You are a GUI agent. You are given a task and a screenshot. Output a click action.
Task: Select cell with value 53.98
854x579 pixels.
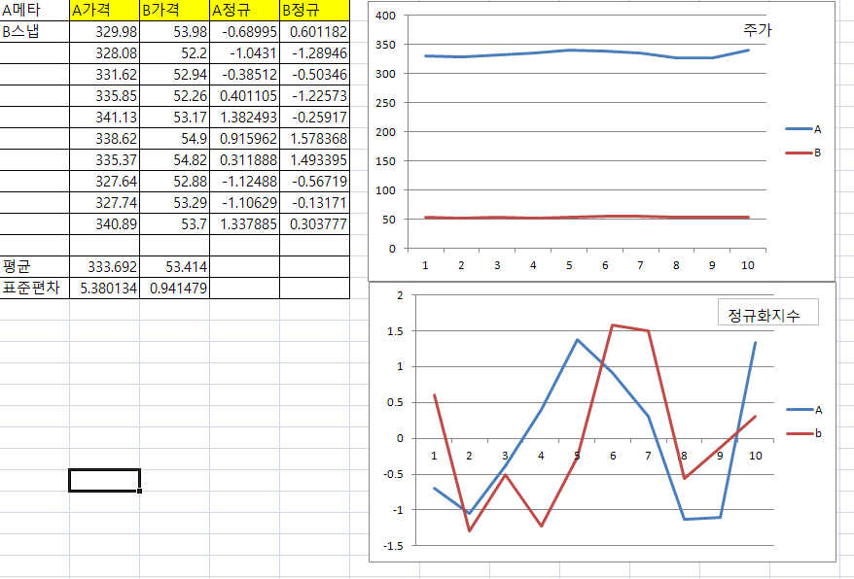pos(174,31)
